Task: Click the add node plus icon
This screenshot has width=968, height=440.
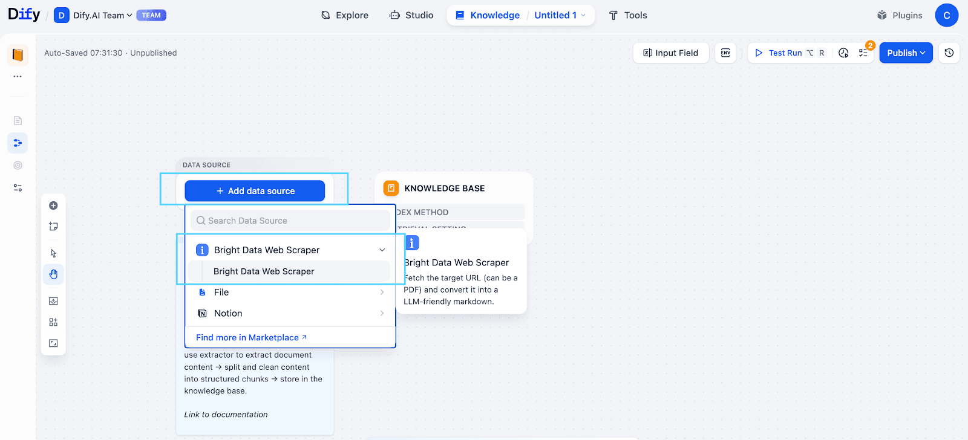Action: tap(53, 205)
